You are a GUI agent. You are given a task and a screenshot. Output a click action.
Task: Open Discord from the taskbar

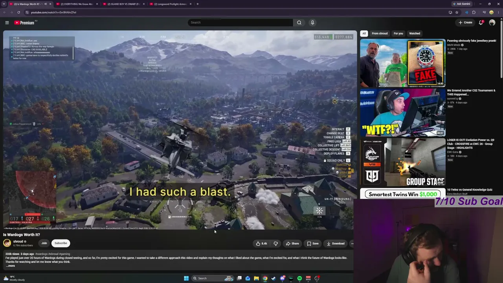[282, 278]
